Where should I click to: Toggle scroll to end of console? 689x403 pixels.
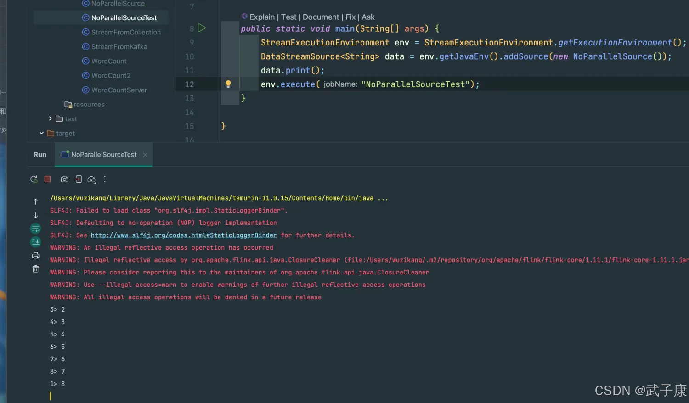click(x=35, y=242)
